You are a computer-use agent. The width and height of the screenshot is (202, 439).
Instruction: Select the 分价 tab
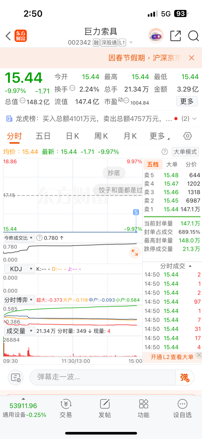[191, 164]
